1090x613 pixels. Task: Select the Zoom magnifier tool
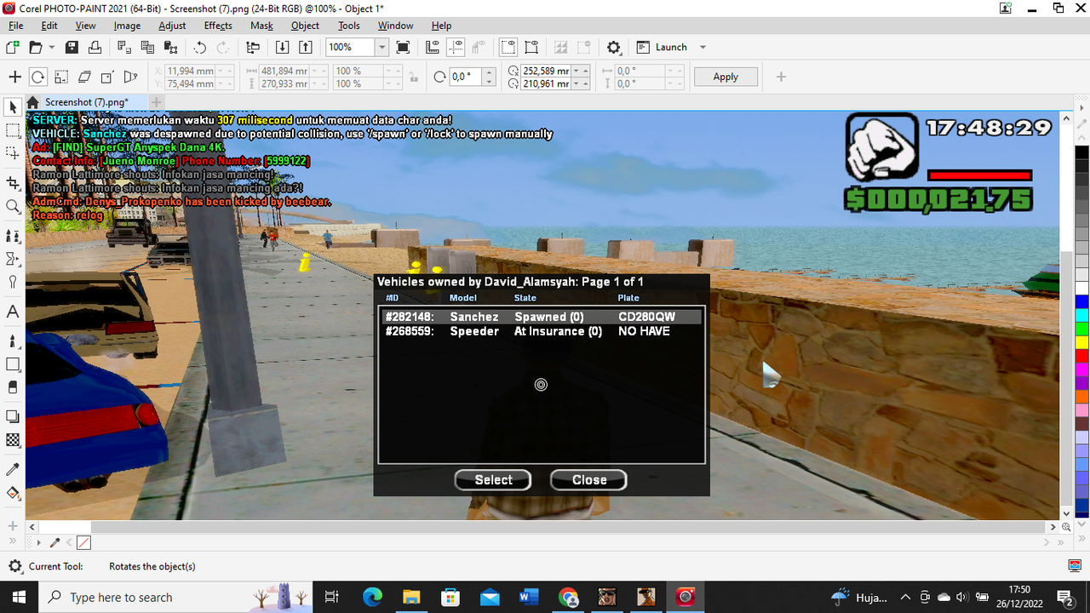tap(13, 206)
